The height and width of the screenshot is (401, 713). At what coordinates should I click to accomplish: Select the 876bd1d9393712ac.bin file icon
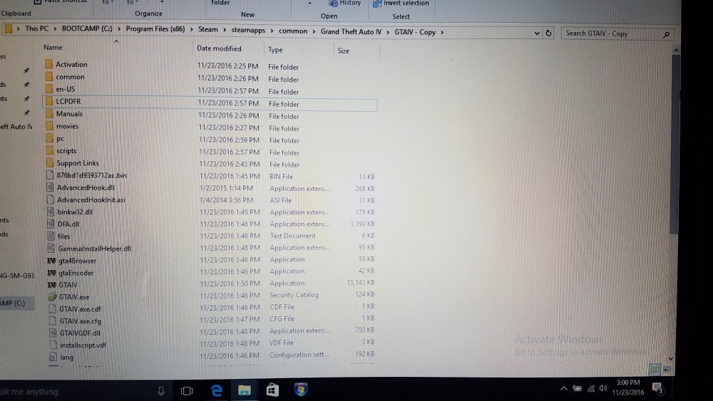(x=50, y=175)
